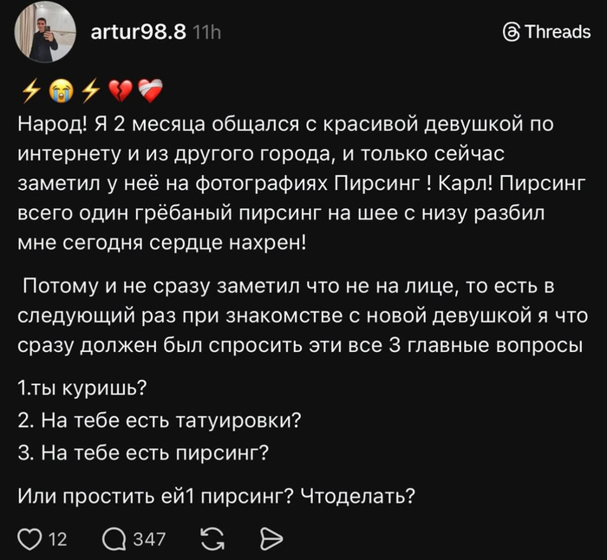Open replies via the comment bubble icon
The width and height of the screenshot is (607, 560).
click(x=114, y=539)
